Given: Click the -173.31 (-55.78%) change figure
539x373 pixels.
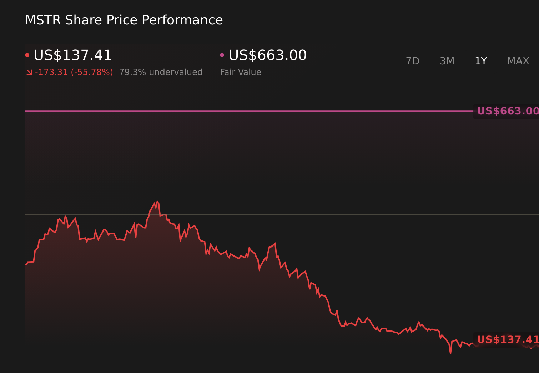Looking at the screenshot, I should 74,72.
